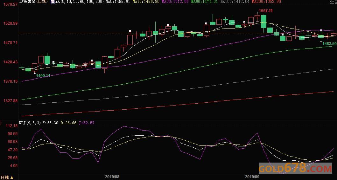Click the 1378.15 price axis label

coord(11,81)
